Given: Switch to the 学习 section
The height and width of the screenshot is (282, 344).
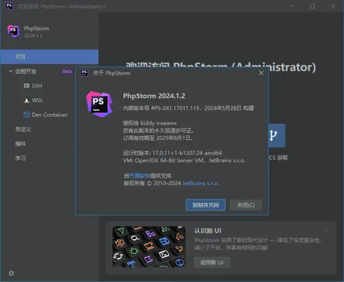Looking at the screenshot, I should tap(20, 158).
